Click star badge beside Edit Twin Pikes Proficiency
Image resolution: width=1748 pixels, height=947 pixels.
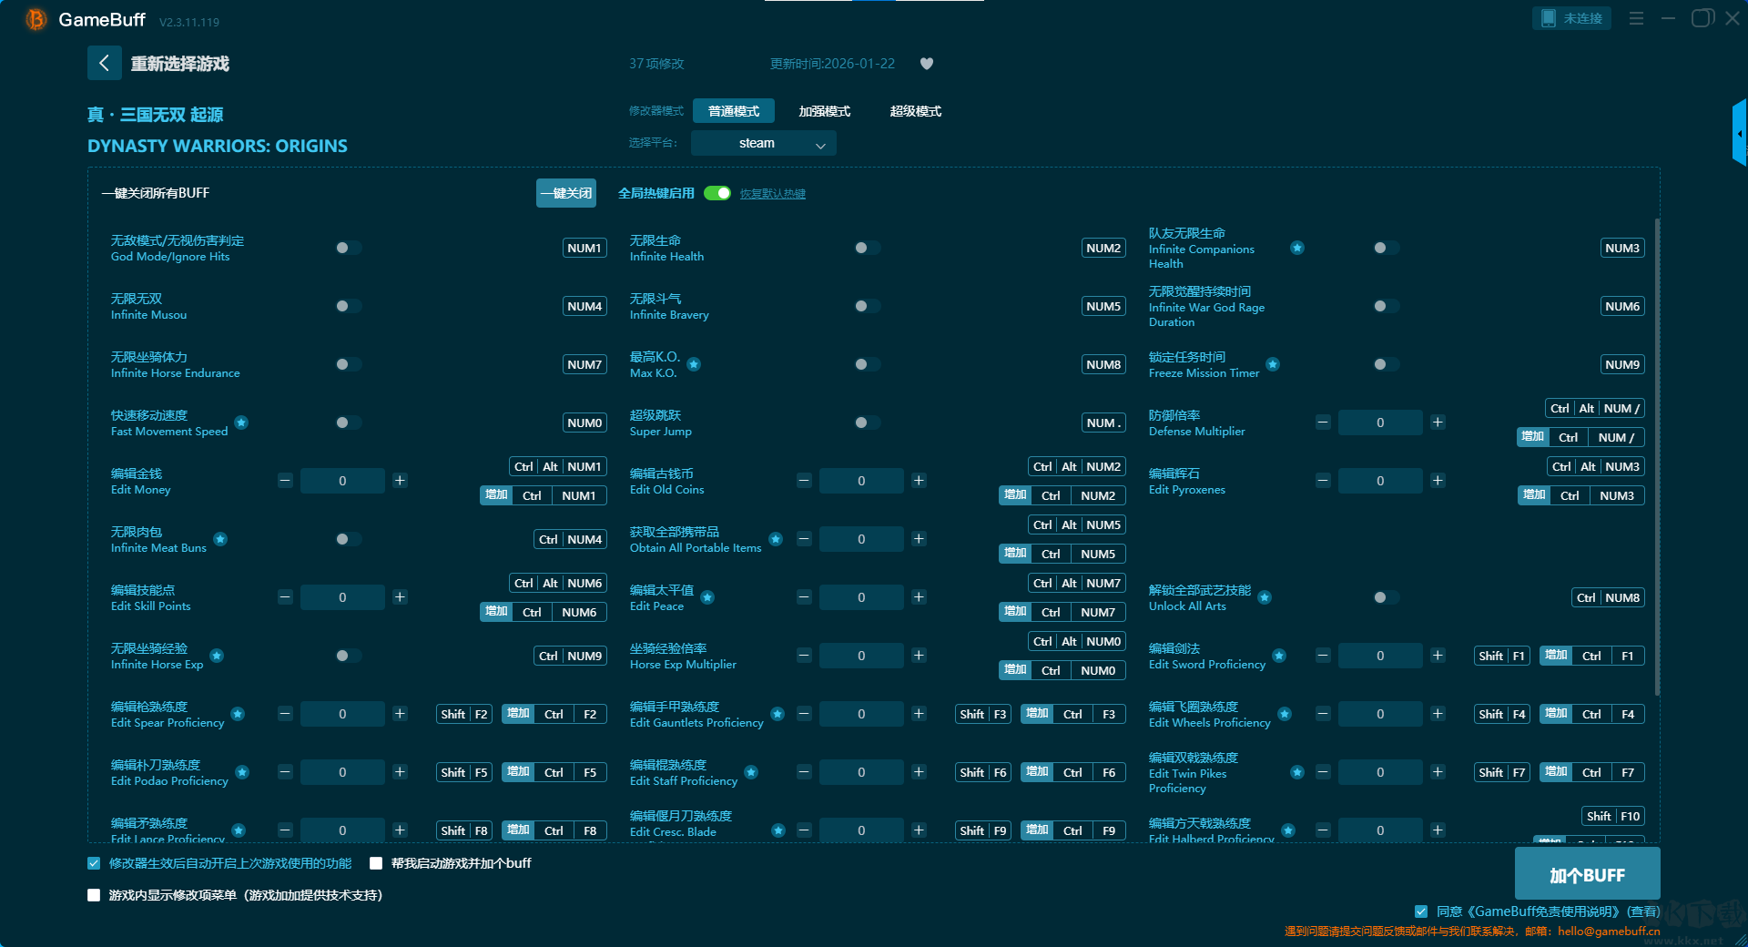tap(1297, 772)
